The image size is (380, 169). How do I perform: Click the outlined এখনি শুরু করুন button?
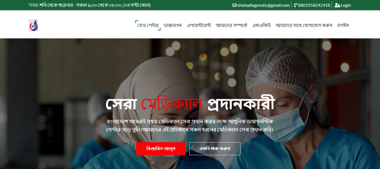coord(215,149)
